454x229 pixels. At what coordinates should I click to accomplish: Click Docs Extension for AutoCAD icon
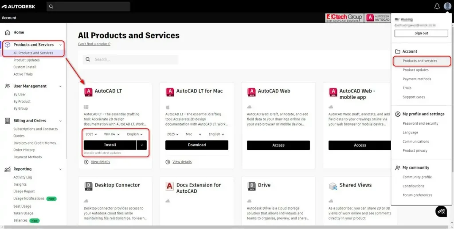tap(170, 186)
